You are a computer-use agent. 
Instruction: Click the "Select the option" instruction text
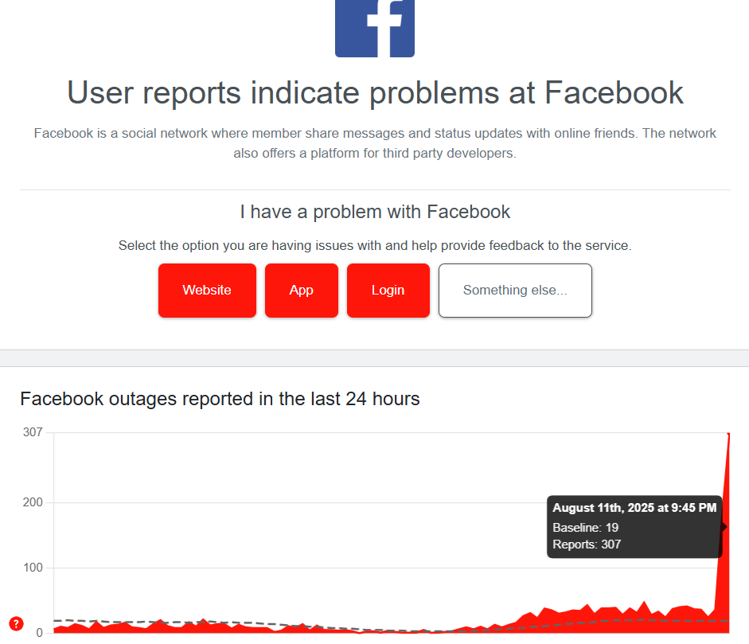coord(375,246)
